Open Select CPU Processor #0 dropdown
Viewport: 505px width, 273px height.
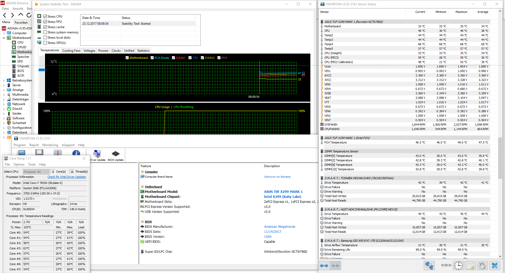[36, 172]
